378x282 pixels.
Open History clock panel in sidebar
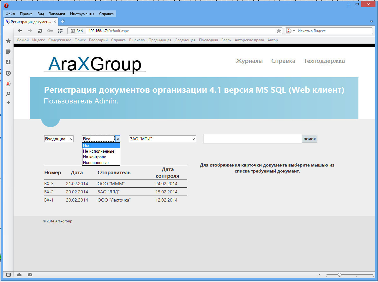8,73
